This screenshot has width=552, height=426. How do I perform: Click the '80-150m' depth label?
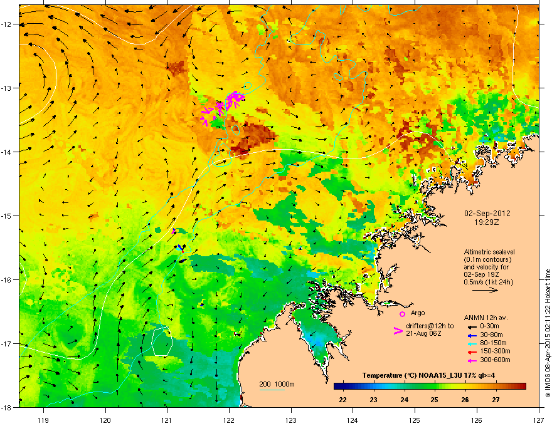click(493, 343)
